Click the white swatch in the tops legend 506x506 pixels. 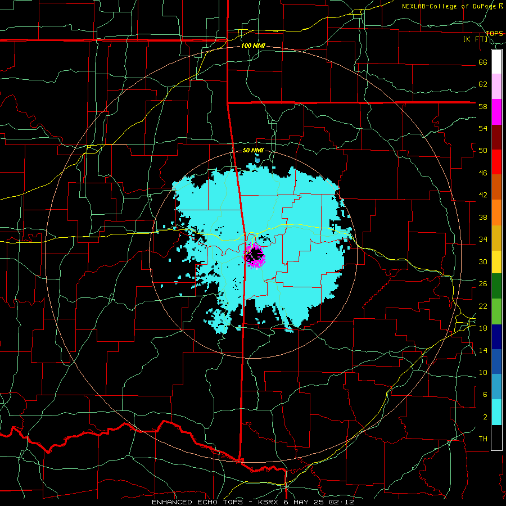pyautogui.click(x=496, y=62)
